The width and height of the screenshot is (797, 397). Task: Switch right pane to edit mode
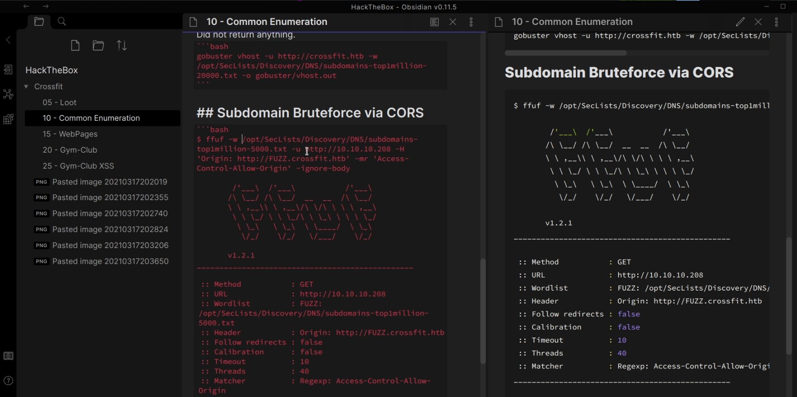click(740, 22)
